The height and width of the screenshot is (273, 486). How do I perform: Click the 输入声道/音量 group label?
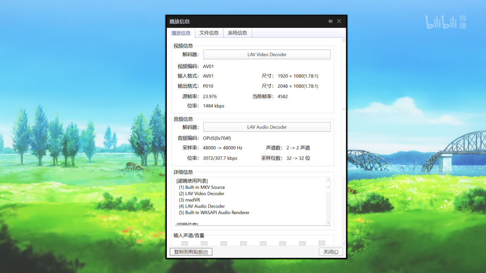(x=189, y=236)
